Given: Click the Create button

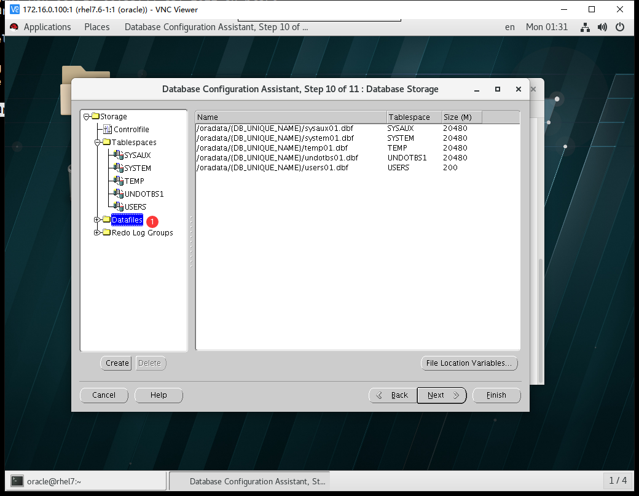Looking at the screenshot, I should (x=116, y=363).
